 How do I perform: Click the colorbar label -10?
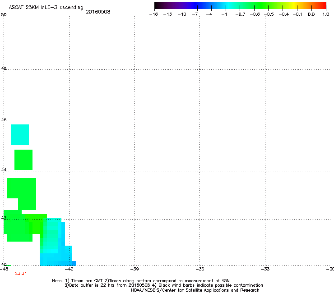click(x=182, y=14)
